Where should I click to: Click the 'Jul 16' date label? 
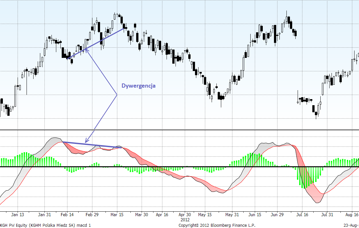pos(302,215)
